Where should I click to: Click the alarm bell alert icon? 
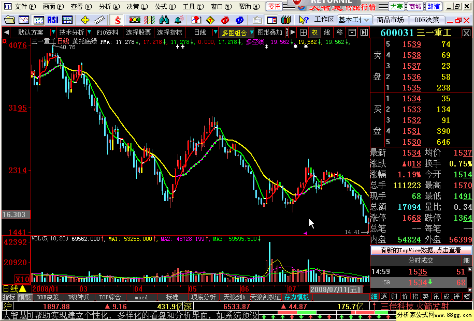[179, 20]
